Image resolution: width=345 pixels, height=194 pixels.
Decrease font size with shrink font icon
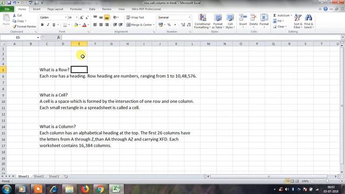pyautogui.click(x=87, y=18)
